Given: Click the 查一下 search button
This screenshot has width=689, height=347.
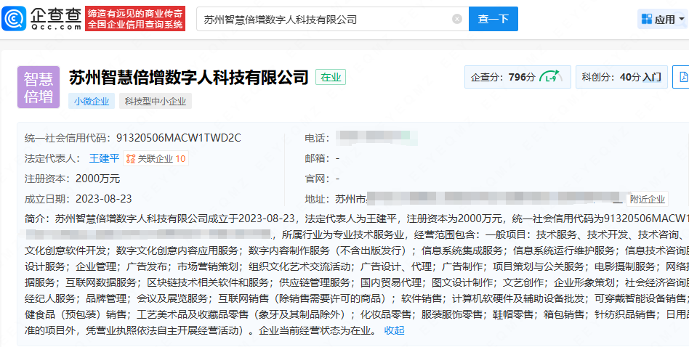Looking at the screenshot, I should [493, 19].
